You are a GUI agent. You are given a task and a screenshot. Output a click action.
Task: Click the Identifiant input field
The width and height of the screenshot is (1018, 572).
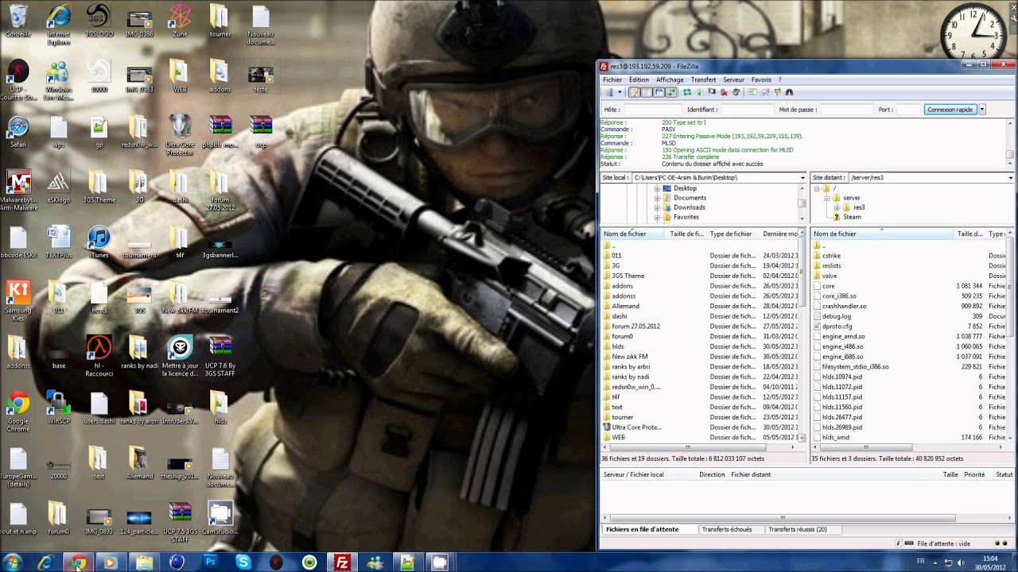coord(747,110)
